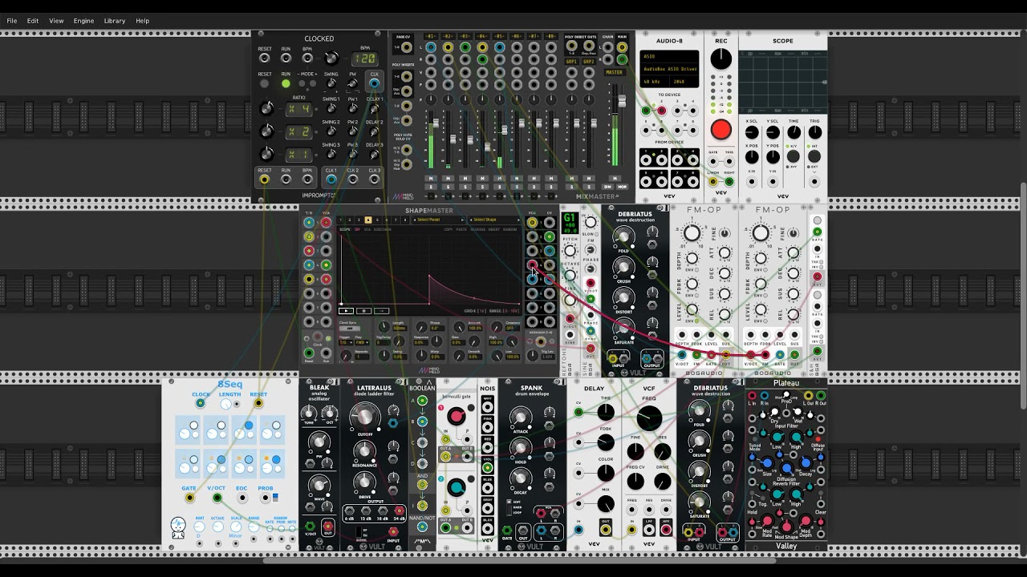The image size is (1027, 577).
Task: Click the Bleak oscillator OUT jack
Action: click(327, 527)
